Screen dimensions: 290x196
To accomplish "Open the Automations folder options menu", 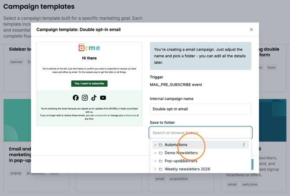I will [x=244, y=145].
